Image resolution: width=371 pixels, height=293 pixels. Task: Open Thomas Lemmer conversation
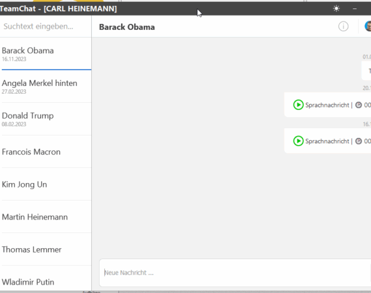46,249
